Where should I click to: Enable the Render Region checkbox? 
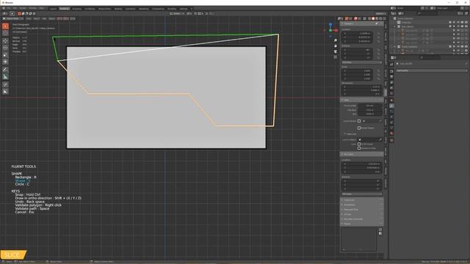[359, 128]
